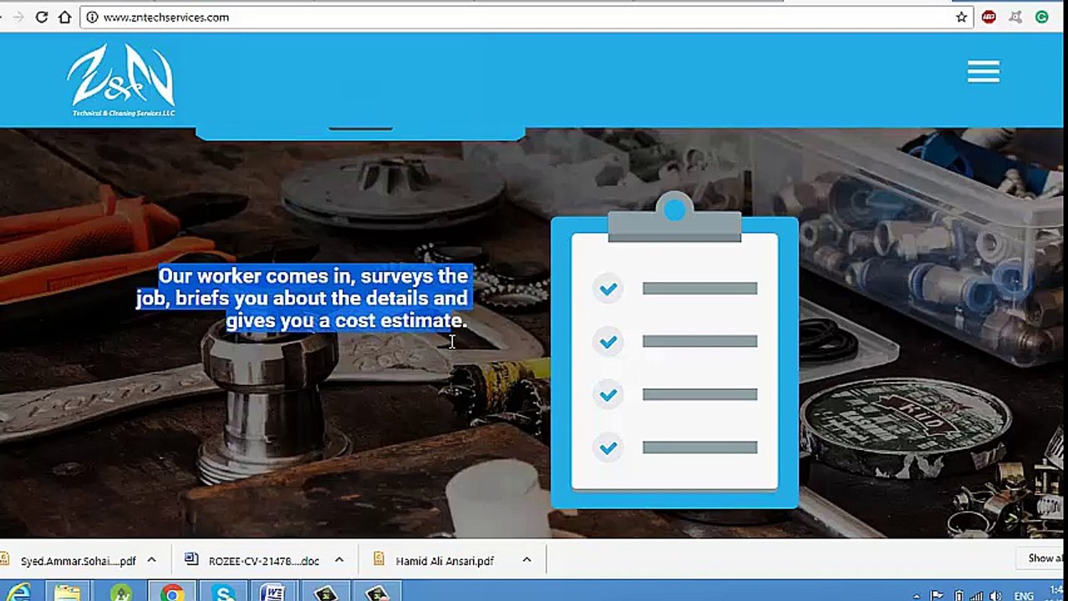View site information icon in address bar
The image size is (1068, 601).
point(93,17)
